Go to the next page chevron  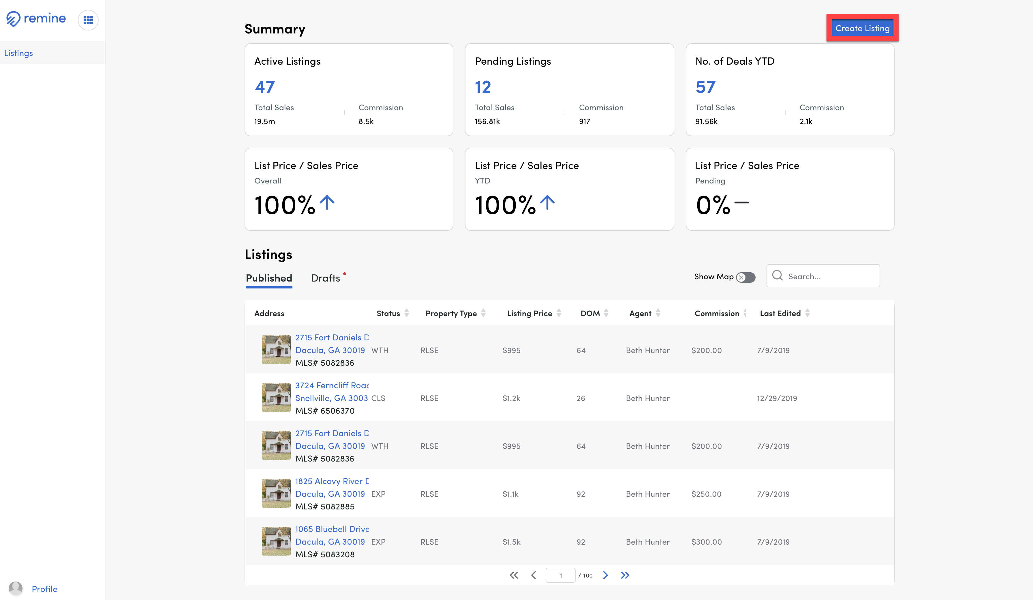pos(605,575)
